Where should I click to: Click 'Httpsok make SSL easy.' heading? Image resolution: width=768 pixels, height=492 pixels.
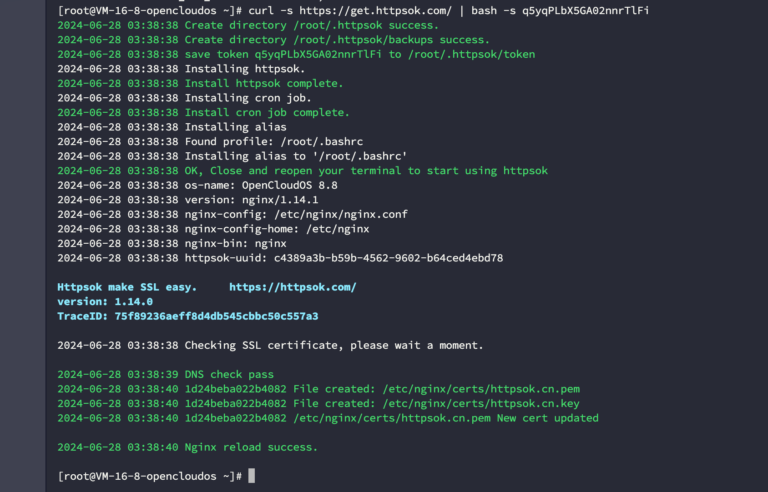127,287
